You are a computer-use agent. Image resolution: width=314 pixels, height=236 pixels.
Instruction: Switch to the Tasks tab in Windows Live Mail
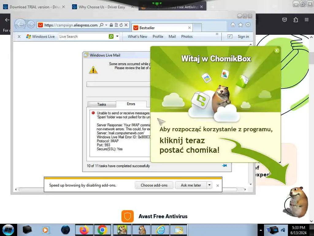click(x=102, y=104)
